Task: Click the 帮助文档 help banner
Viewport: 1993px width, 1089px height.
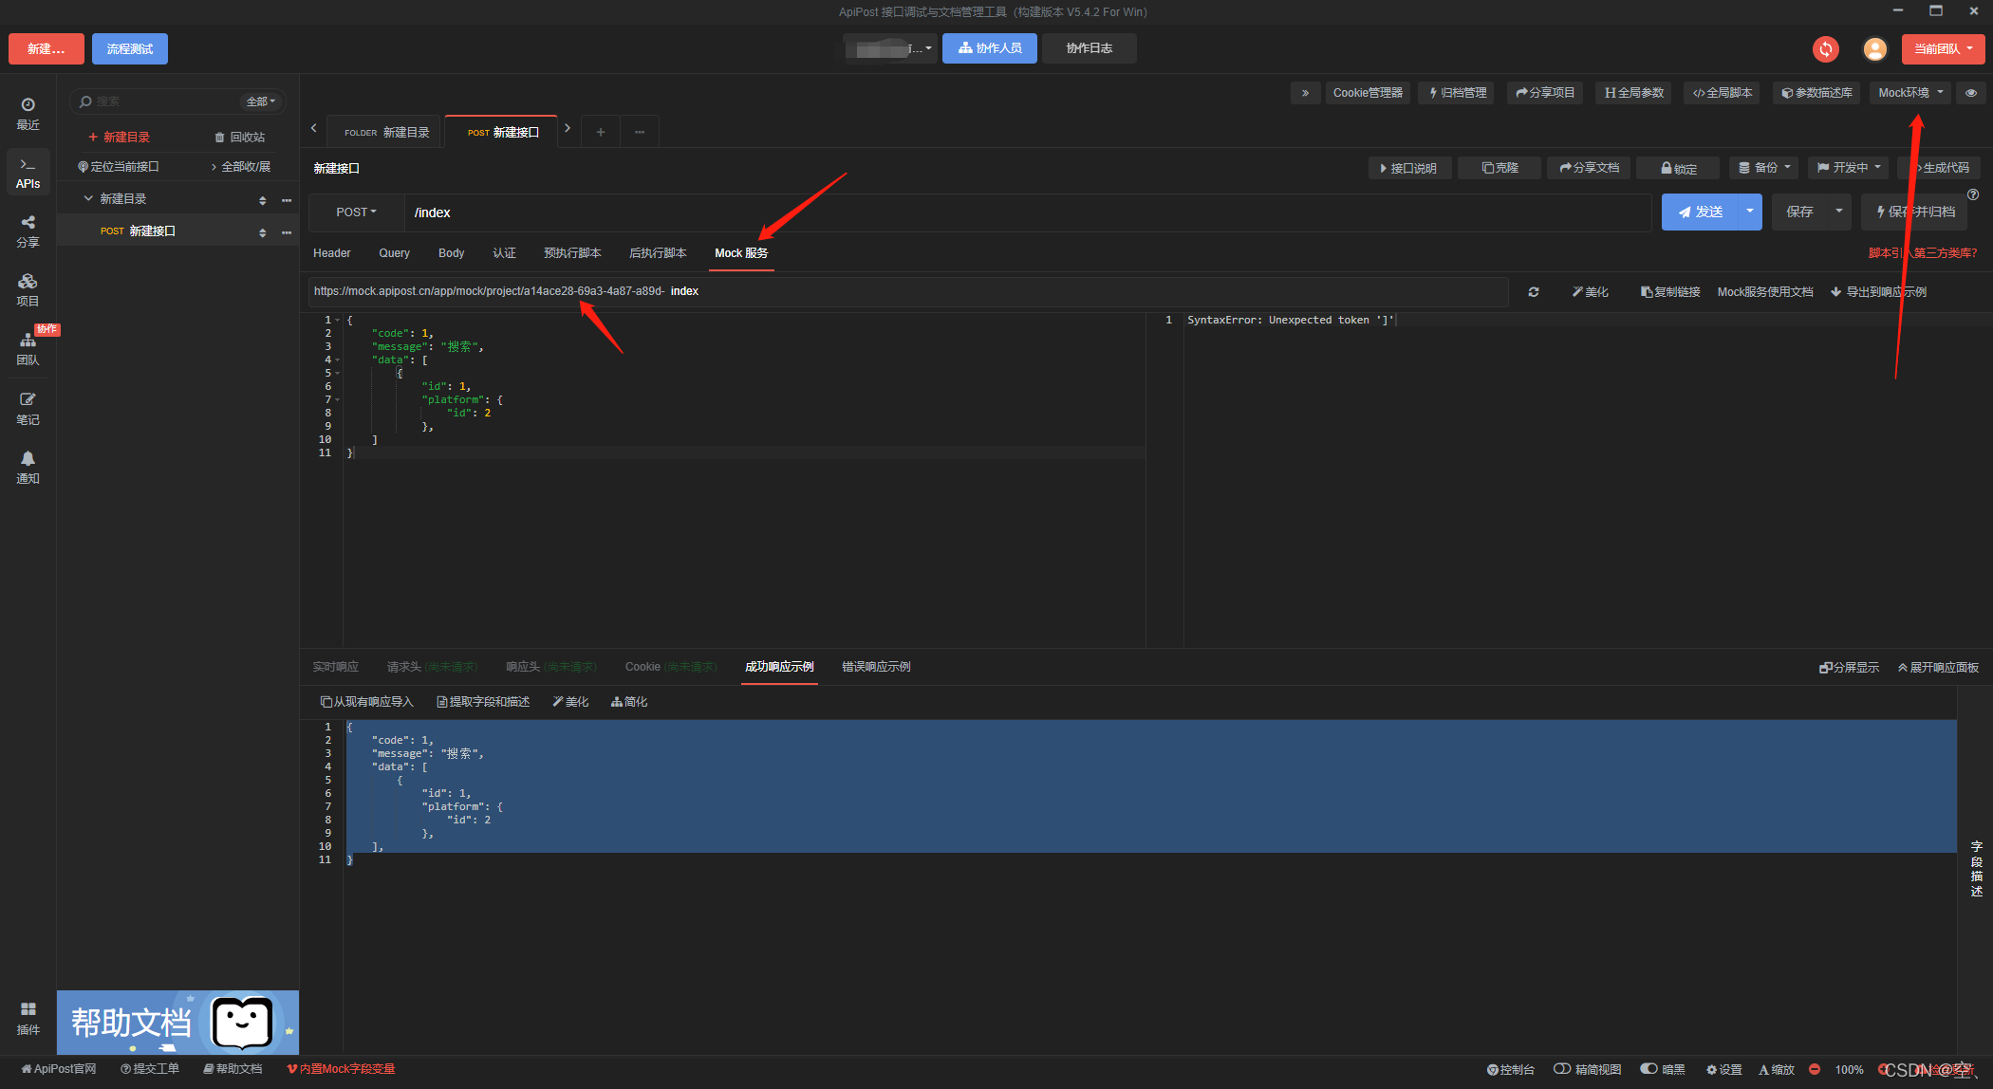Action: (177, 1023)
